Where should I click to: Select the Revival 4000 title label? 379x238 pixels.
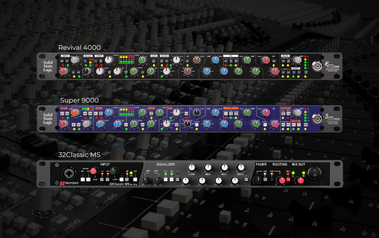coord(80,47)
